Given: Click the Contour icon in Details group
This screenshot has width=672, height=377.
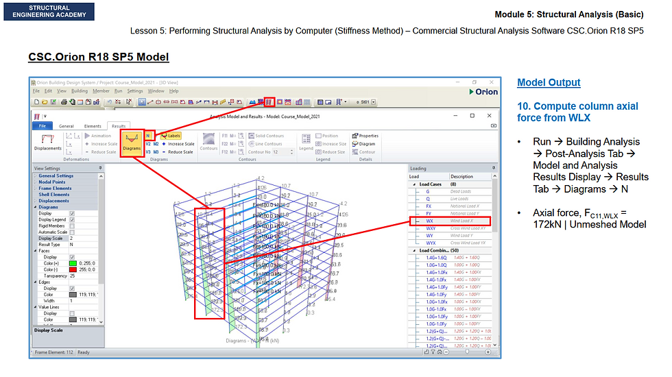Looking at the screenshot, I should point(355,152).
